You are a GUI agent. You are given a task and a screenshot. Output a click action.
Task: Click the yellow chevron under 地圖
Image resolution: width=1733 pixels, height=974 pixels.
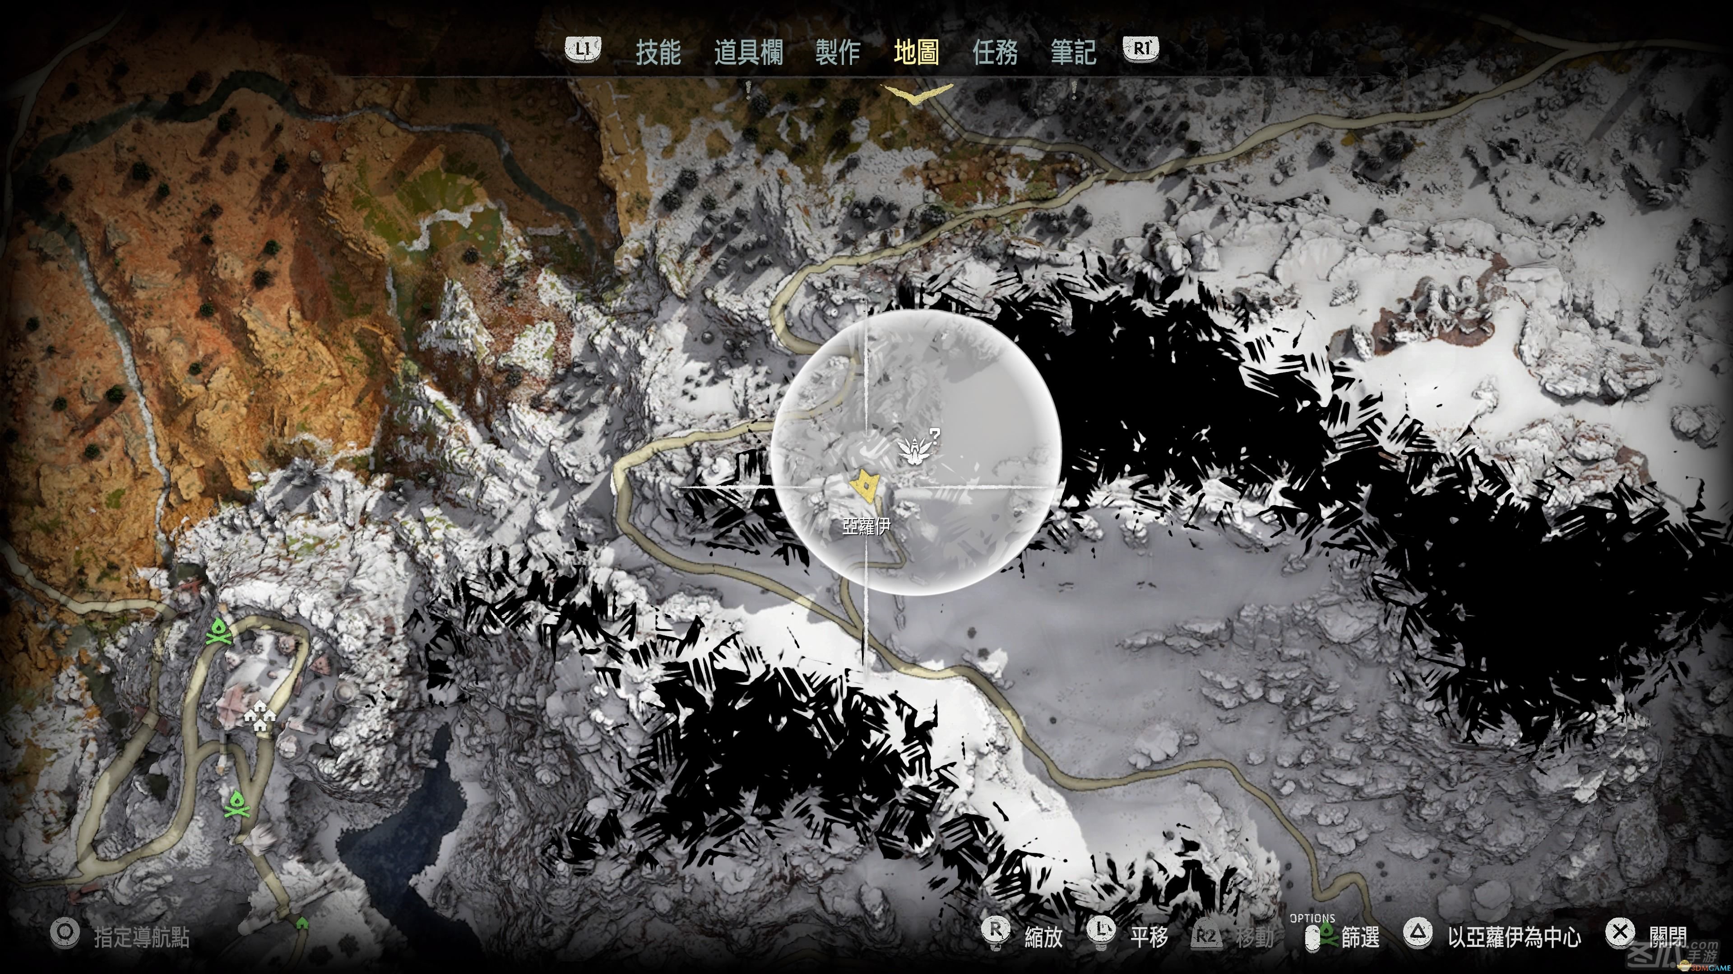coord(917,93)
